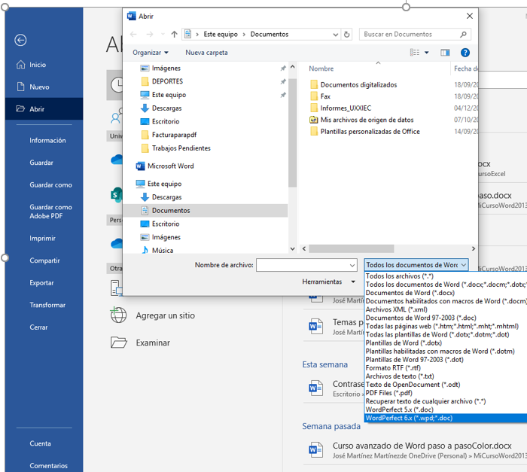The image size is (527, 472).
Task: Click the dialog's forward navigation arrow
Action: click(150, 35)
